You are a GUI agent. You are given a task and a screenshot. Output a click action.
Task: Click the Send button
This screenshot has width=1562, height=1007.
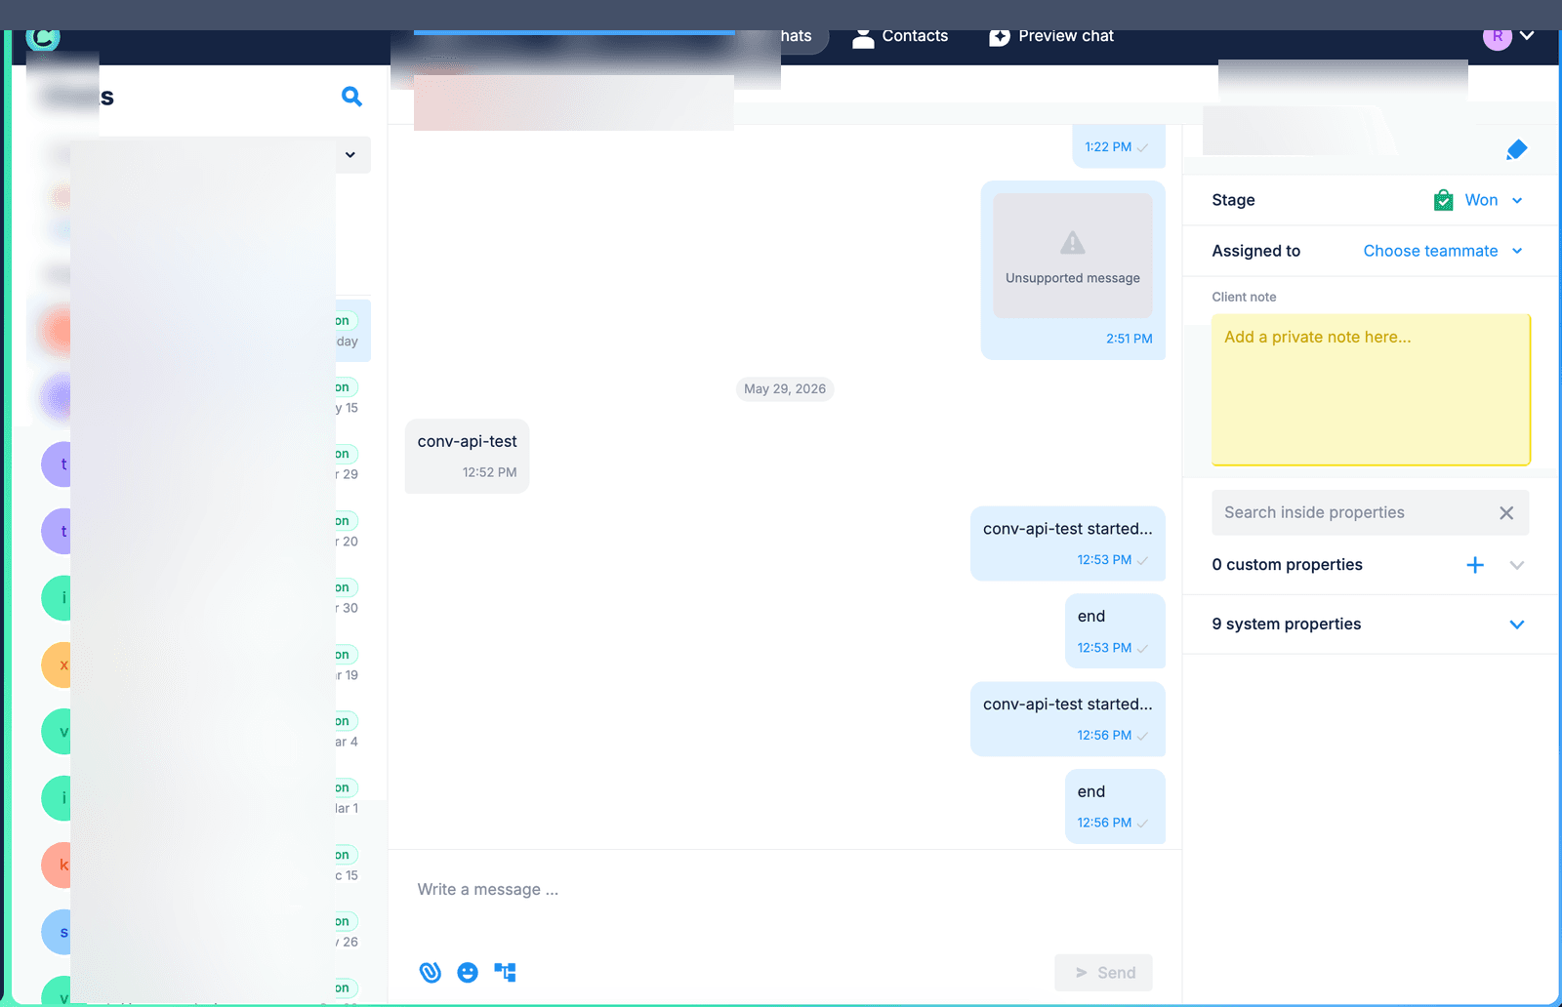point(1103,973)
